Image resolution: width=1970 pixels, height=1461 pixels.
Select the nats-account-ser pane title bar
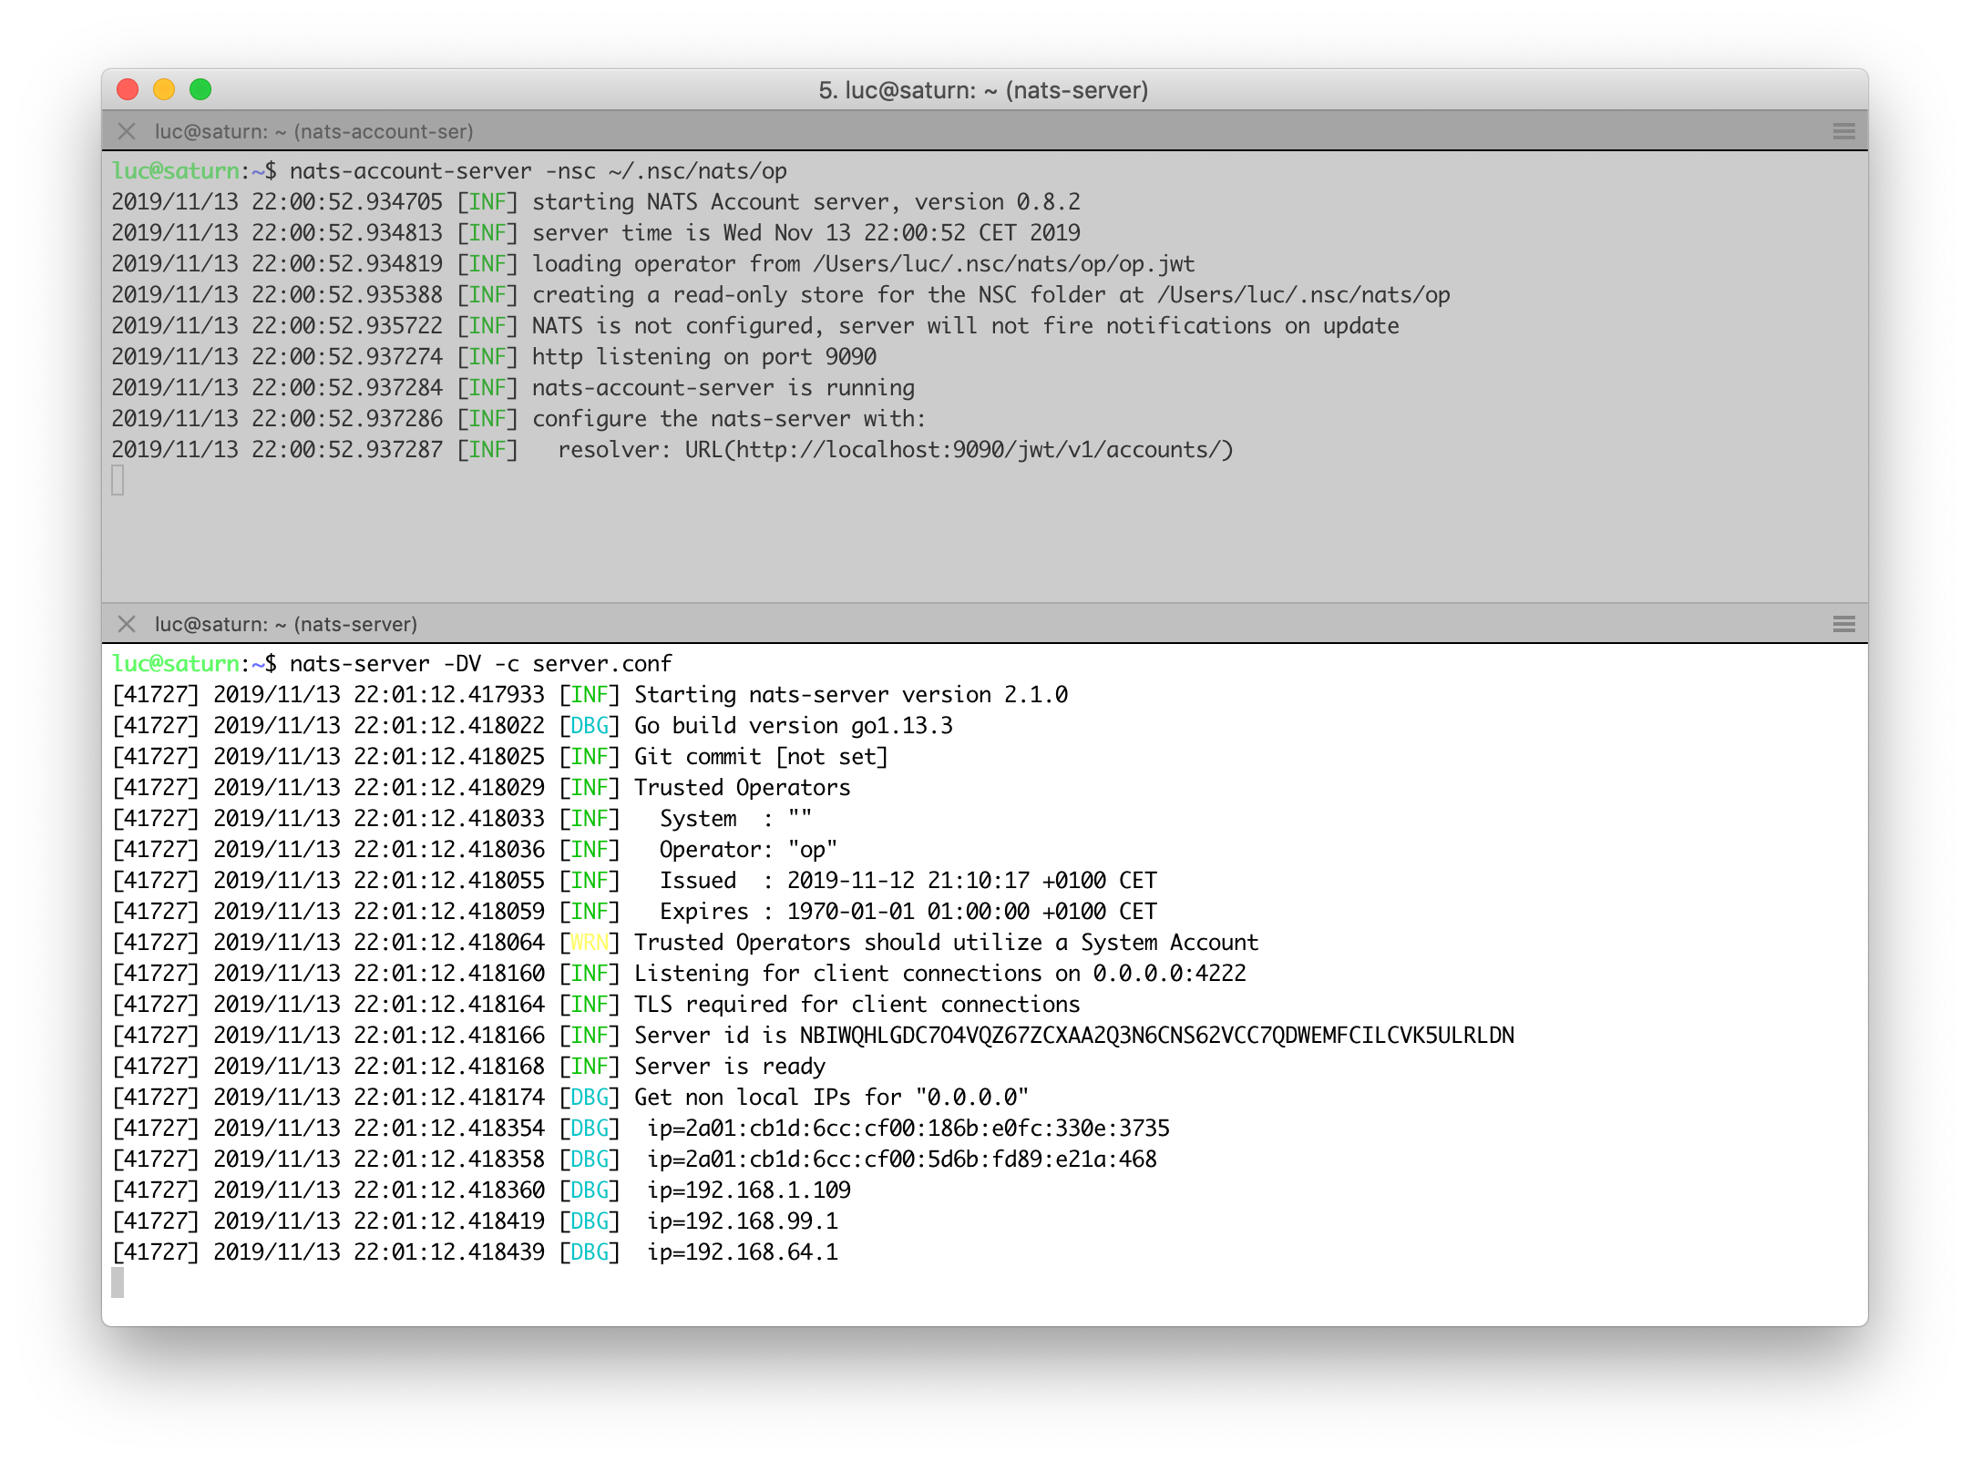click(x=314, y=131)
